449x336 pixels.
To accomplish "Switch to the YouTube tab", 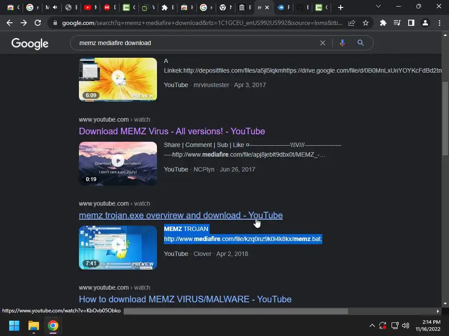I will [91, 7].
